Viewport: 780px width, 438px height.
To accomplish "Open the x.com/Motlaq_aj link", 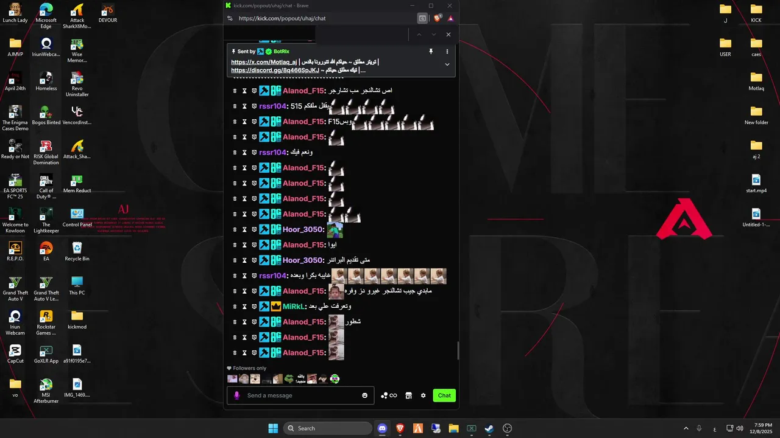I will pyautogui.click(x=264, y=62).
